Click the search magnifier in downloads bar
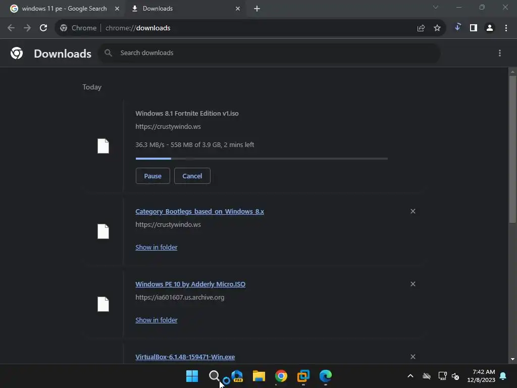The width and height of the screenshot is (517, 388). pos(108,53)
